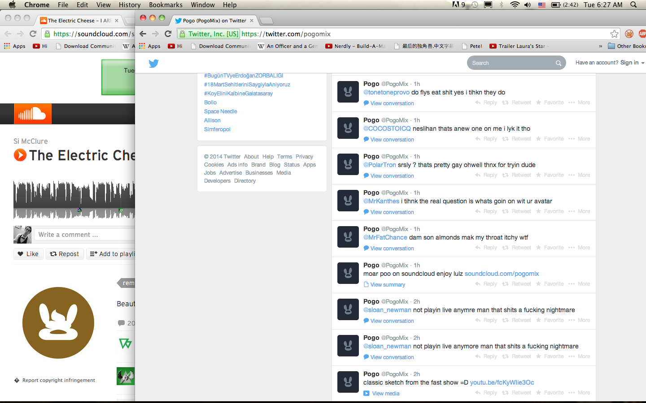Click the Twitter bird logo
This screenshot has width=646, height=403.
(x=153, y=64)
